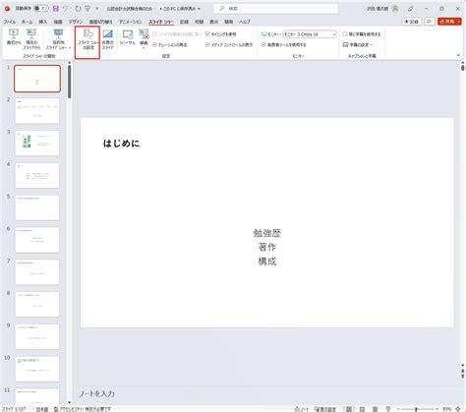
Task: Click the slide thumbnail panel scrollbar
Action: (x=69, y=82)
